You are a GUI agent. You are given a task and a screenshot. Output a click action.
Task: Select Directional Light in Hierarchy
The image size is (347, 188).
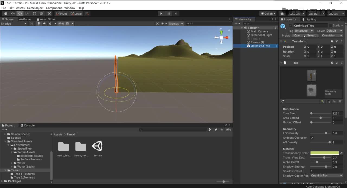click(261, 35)
